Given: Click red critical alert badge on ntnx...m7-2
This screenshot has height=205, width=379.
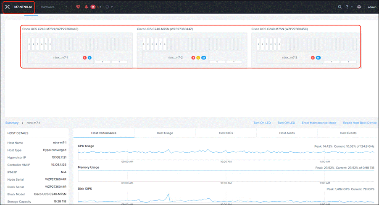Looking at the screenshot, I should pyautogui.click(x=193, y=58).
